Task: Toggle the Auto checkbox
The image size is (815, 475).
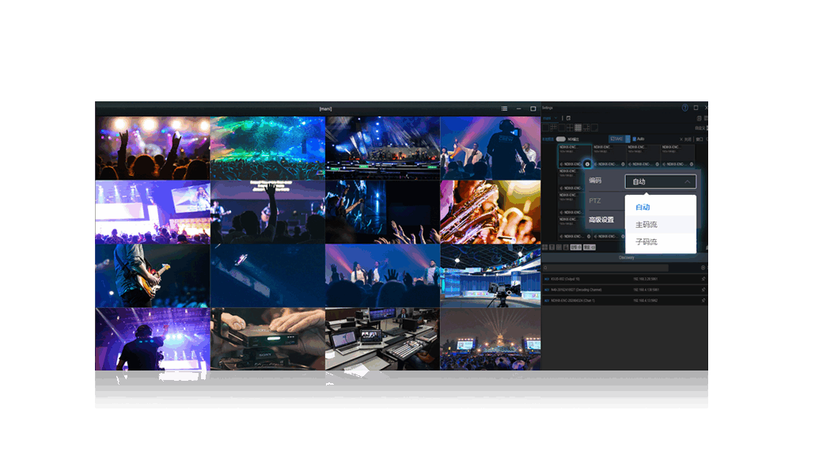Action: (635, 139)
